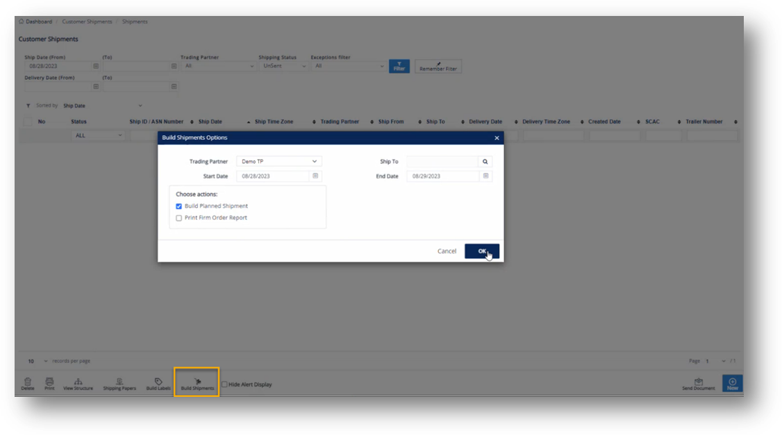782x435 pixels.
Task: Click Cancel in the dialog
Action: (x=447, y=251)
